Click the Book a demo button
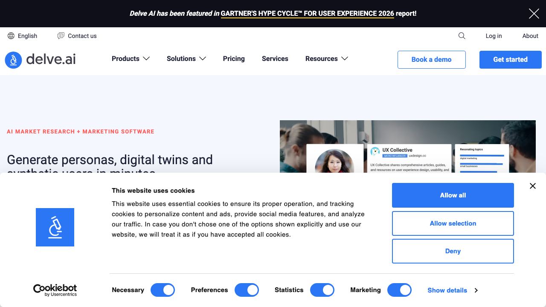Image resolution: width=546 pixels, height=307 pixels. coord(432,60)
